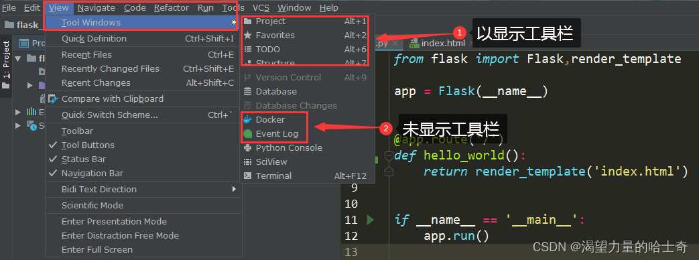Open the Refactor menu
Image resolution: width=699 pixels, height=260 pixels.
tap(172, 7)
